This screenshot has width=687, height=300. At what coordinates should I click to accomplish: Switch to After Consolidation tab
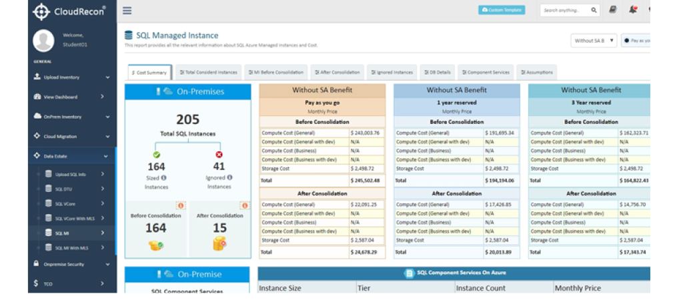point(337,72)
